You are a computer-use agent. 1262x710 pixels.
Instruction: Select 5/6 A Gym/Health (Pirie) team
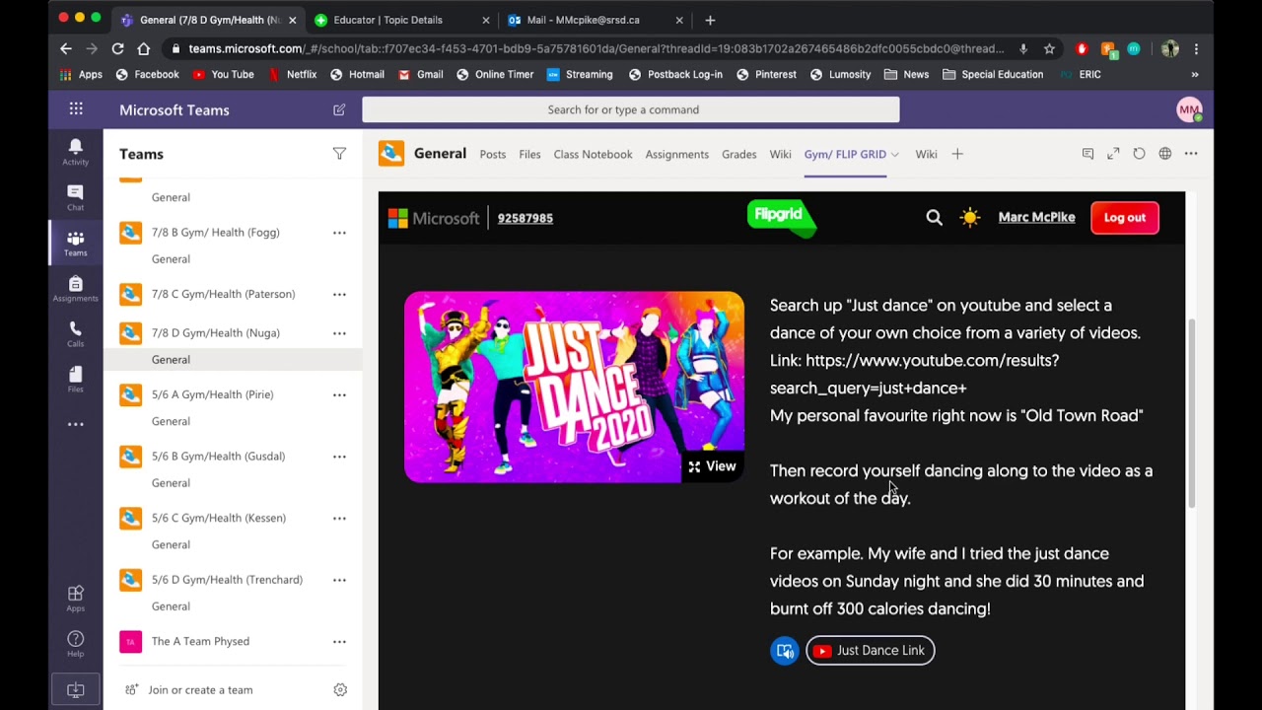point(212,394)
